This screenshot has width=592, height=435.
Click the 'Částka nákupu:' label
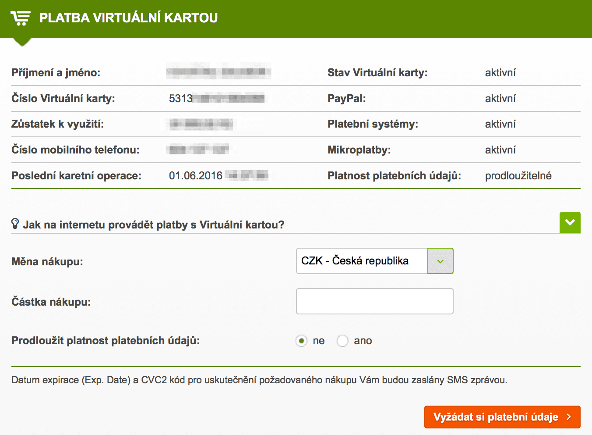[x=51, y=302]
